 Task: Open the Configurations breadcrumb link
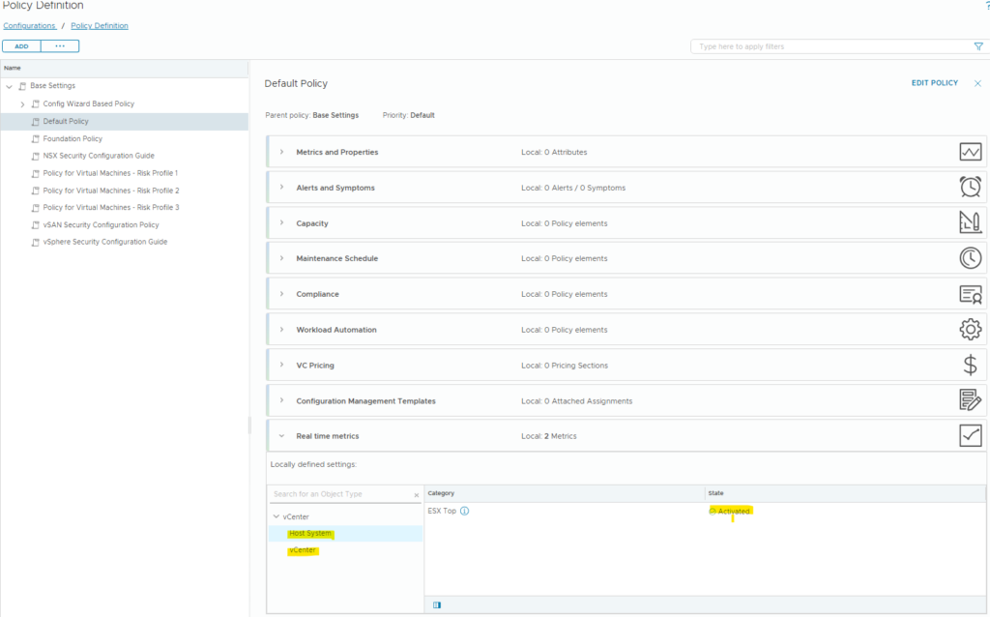29,26
